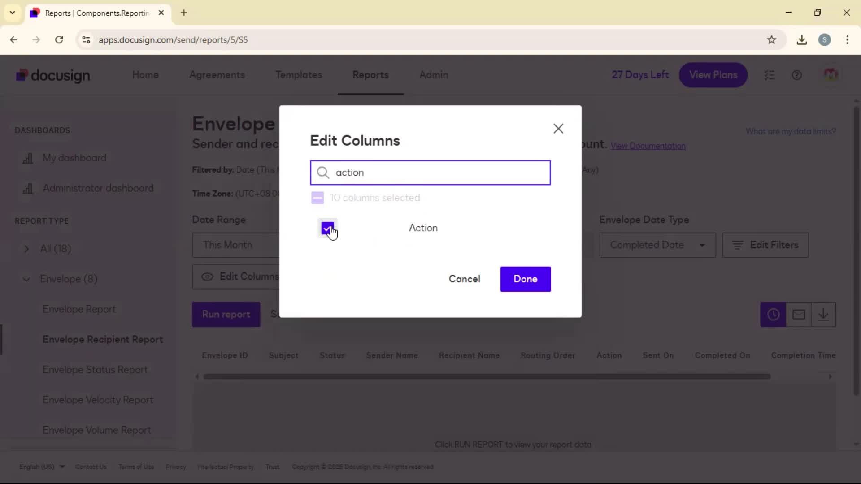Viewport: 861px width, 484px height.
Task: Open the Admin tab
Action: coord(434,75)
